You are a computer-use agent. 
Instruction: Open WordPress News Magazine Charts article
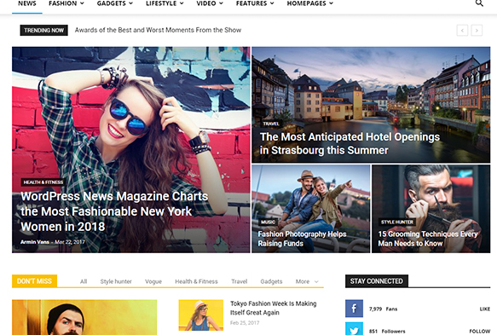114,211
